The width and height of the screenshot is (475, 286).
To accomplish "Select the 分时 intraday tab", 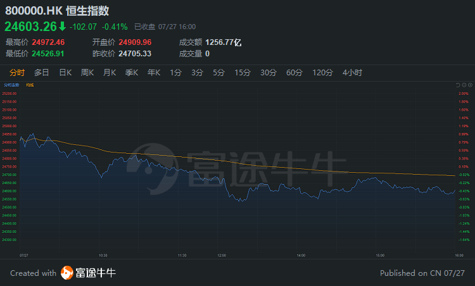I will coord(17,73).
